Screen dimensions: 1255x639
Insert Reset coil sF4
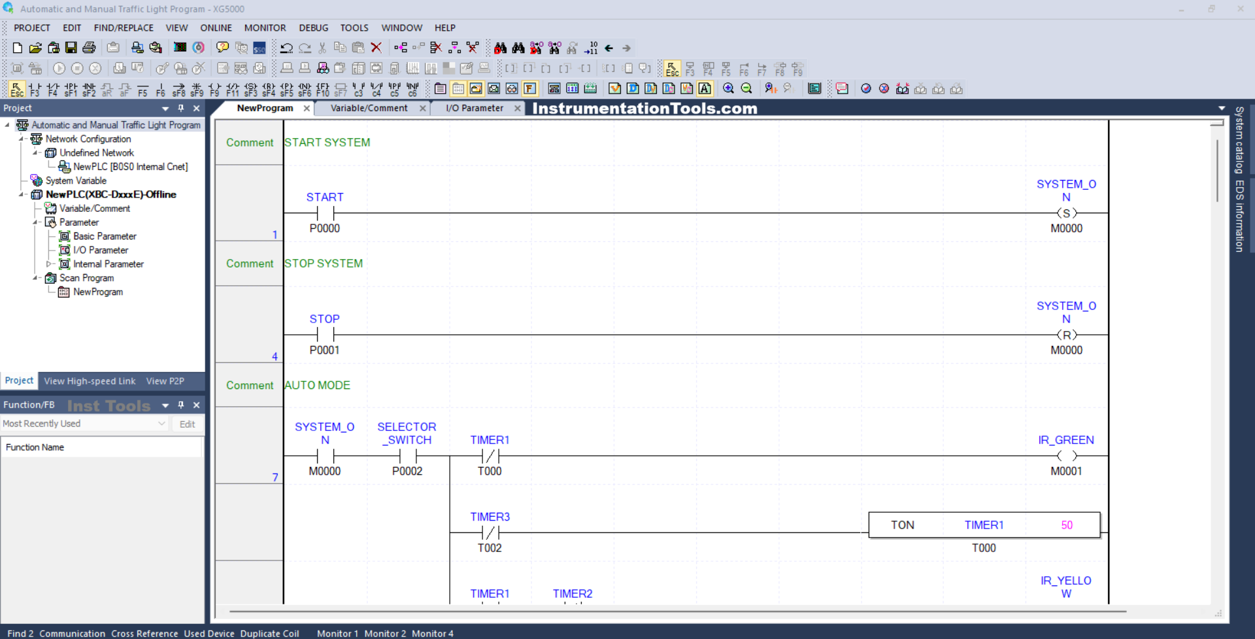tap(269, 90)
